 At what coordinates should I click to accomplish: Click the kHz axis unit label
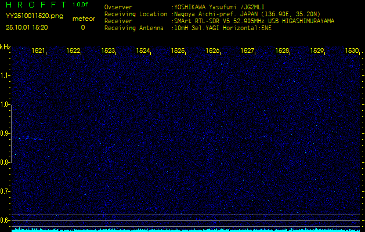(x=5, y=47)
